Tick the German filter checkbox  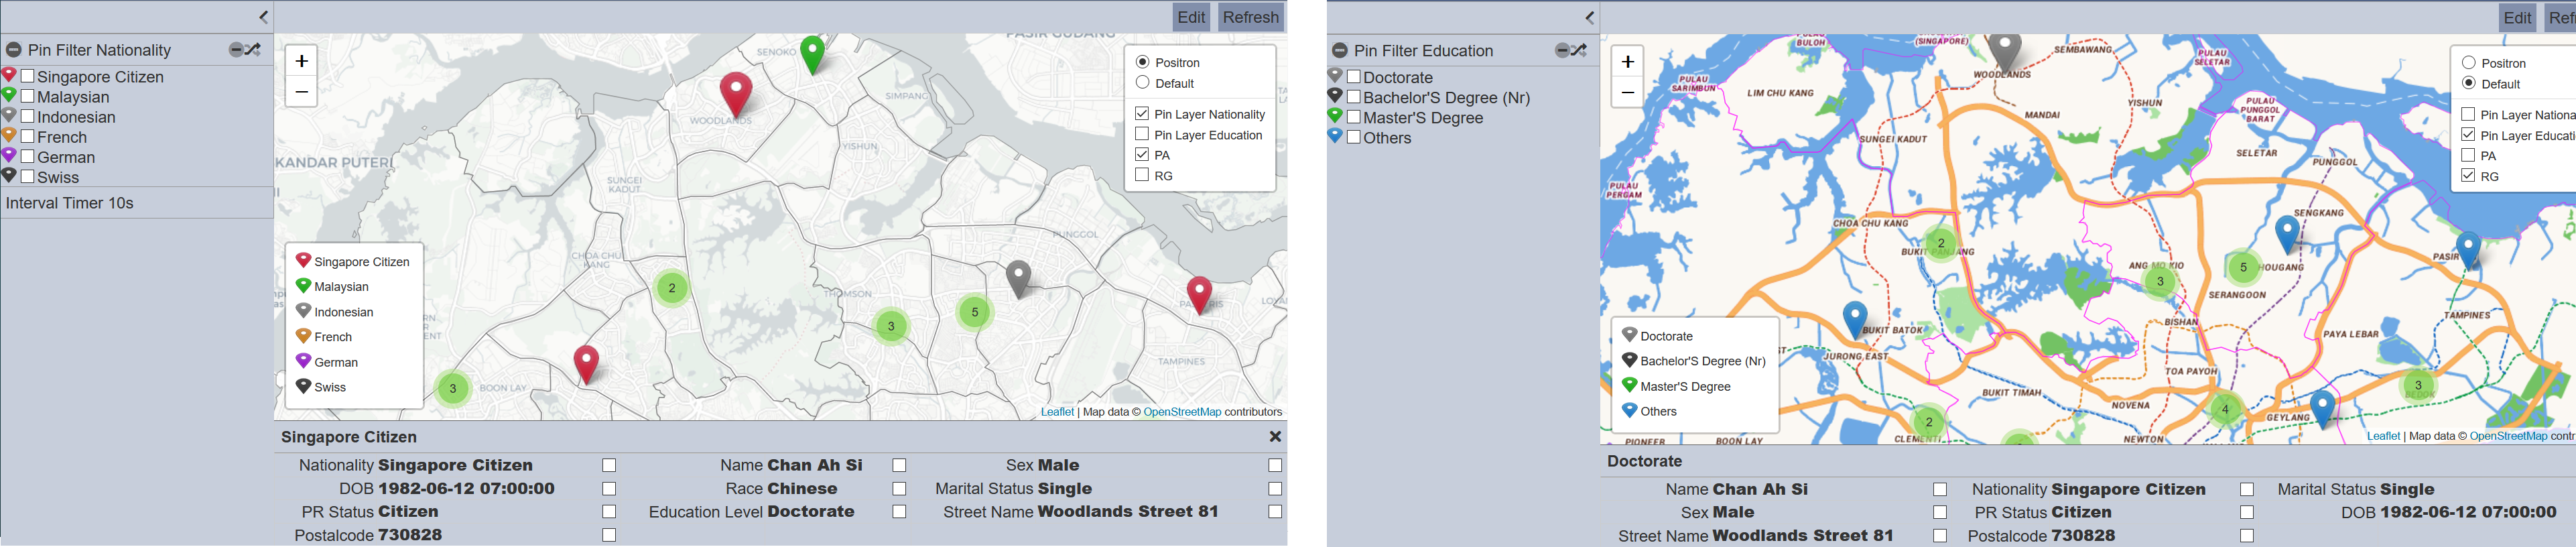click(28, 156)
